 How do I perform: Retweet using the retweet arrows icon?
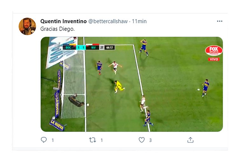point(92,140)
